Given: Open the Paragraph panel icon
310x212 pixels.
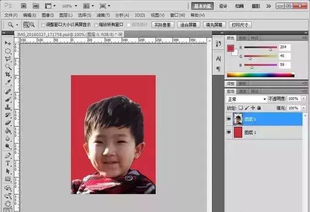Looking at the screenshot, I should (x=218, y=69).
